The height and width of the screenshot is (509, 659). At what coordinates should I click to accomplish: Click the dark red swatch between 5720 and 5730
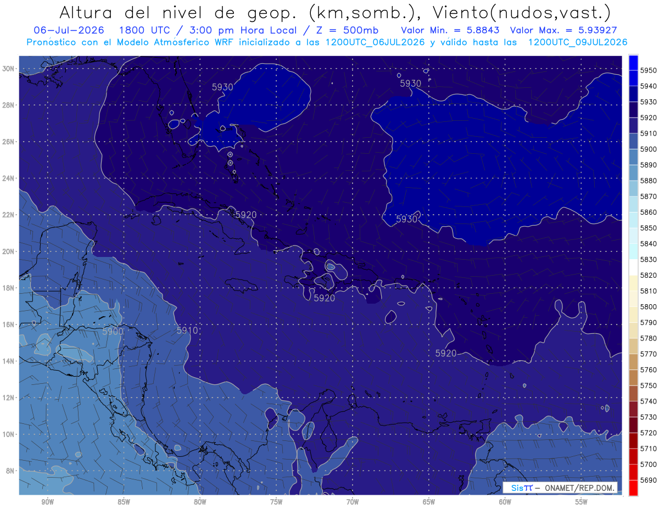633,425
